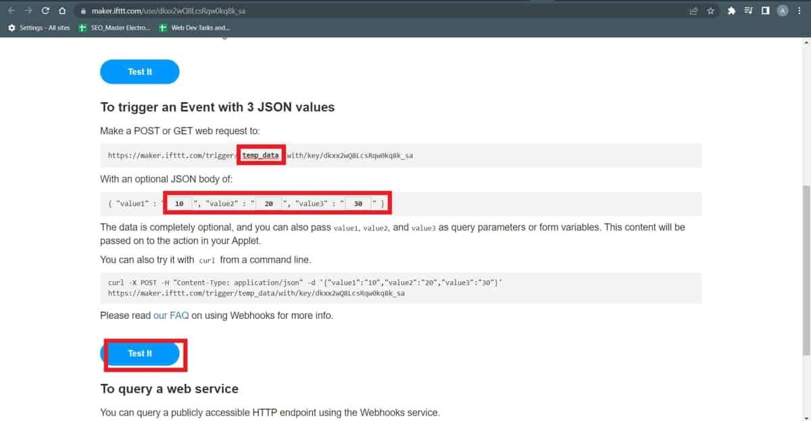Select the value3 field containing 30
Viewport: 811px width, 421px height.
(358, 203)
